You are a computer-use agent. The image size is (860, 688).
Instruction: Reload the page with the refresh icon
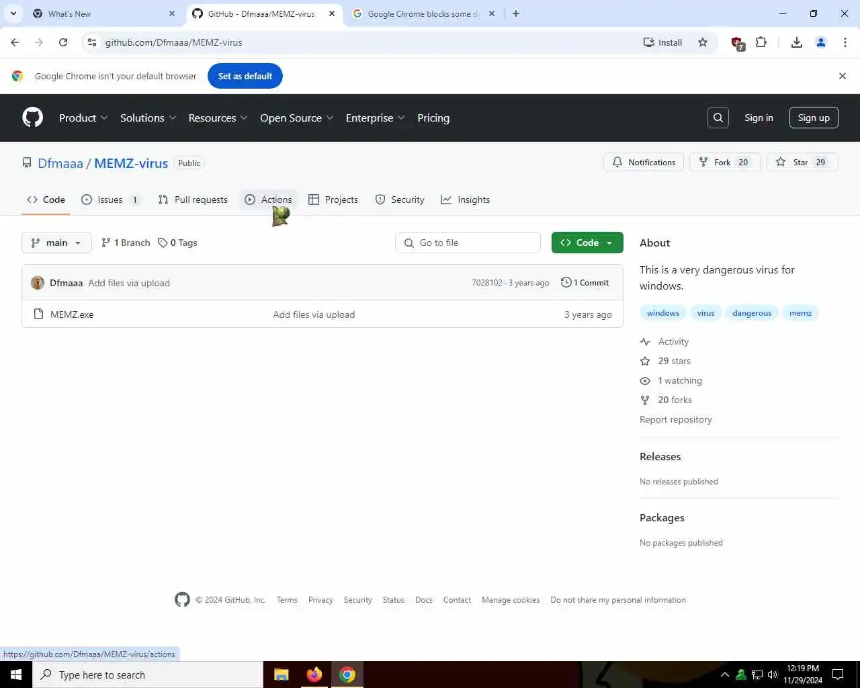pyautogui.click(x=63, y=42)
